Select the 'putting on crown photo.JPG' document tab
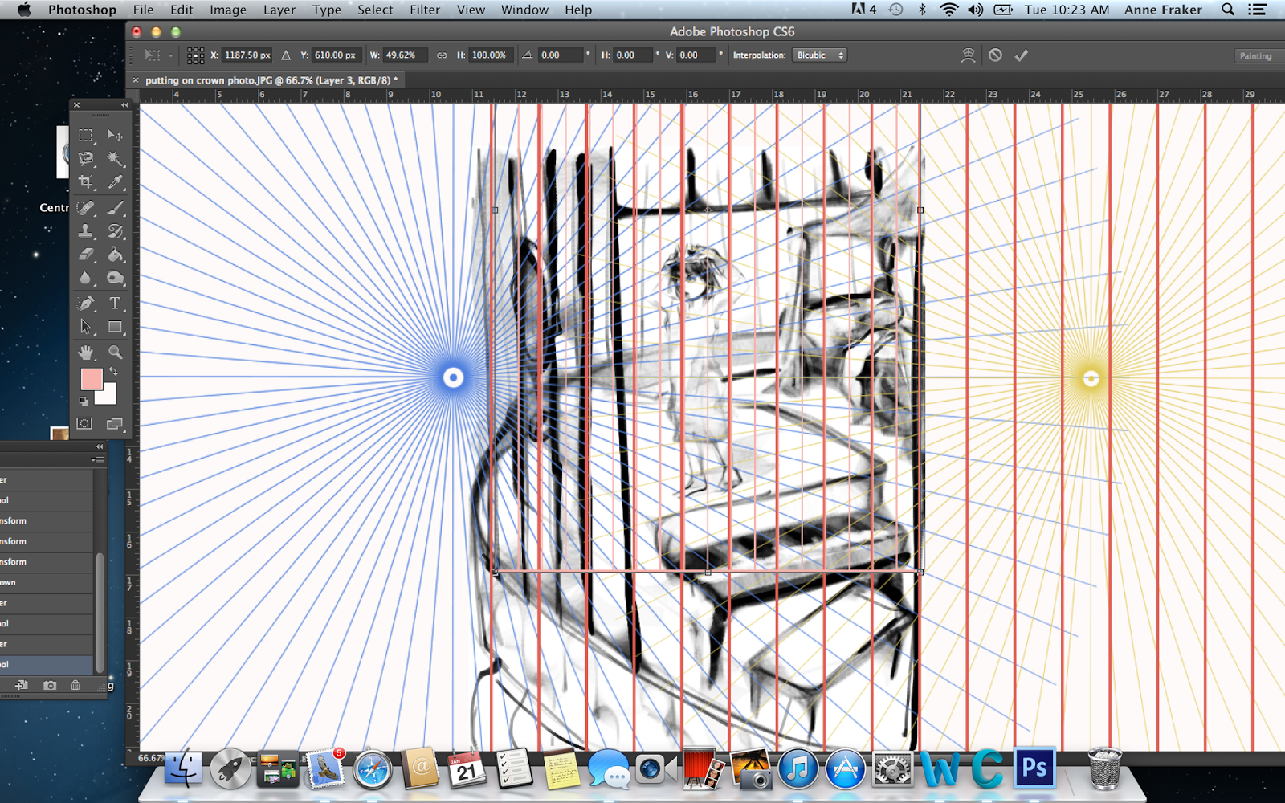 [271, 80]
